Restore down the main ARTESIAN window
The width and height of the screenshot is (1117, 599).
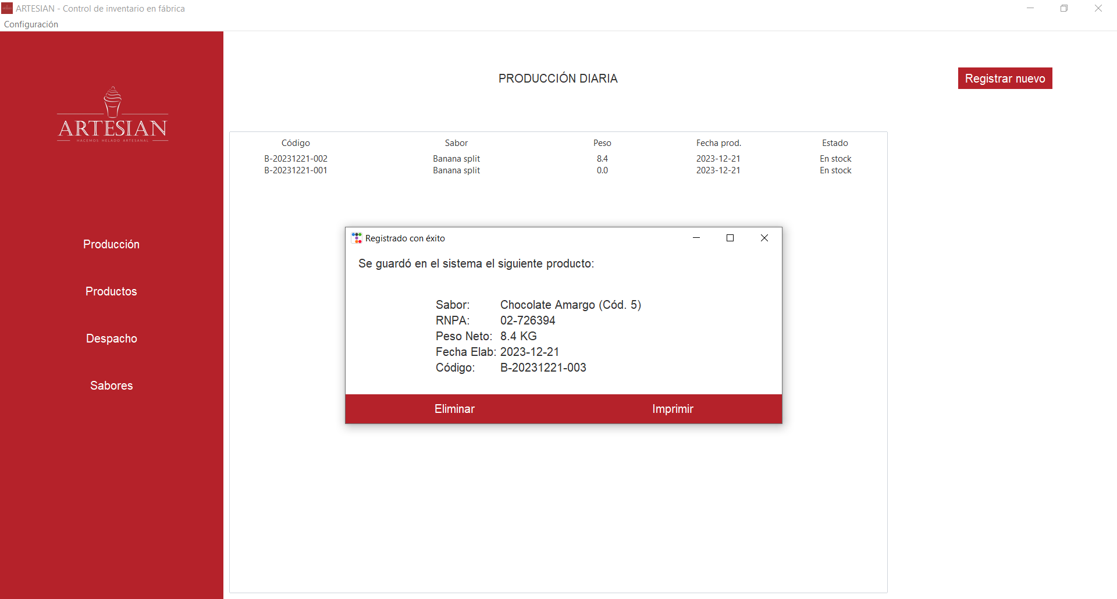1063,8
